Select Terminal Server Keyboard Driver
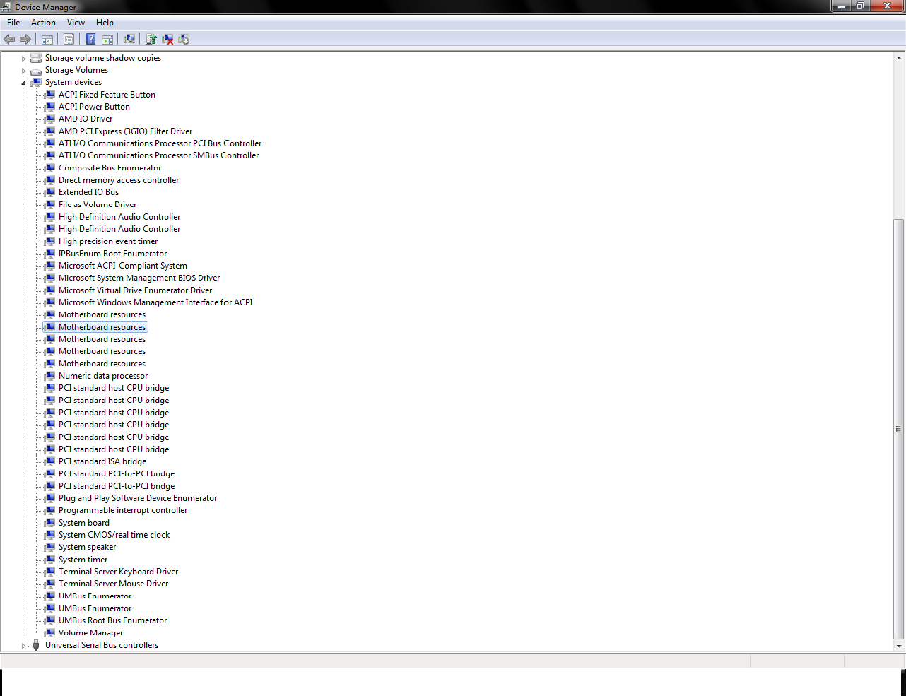The image size is (906, 696). (118, 572)
